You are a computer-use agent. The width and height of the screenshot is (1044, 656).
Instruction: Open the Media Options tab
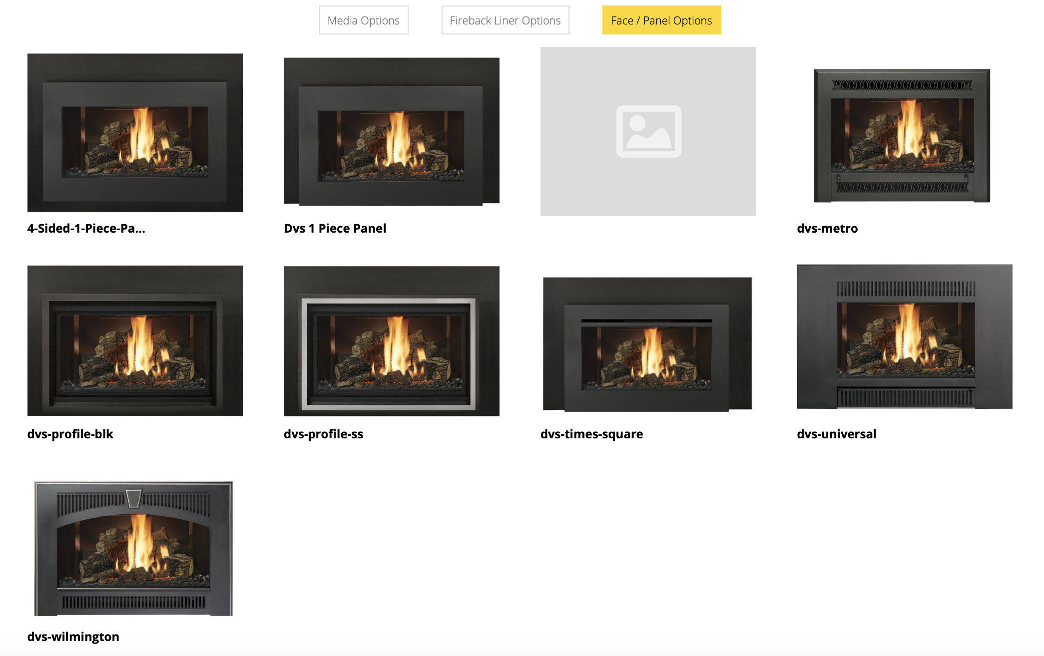pyautogui.click(x=364, y=20)
